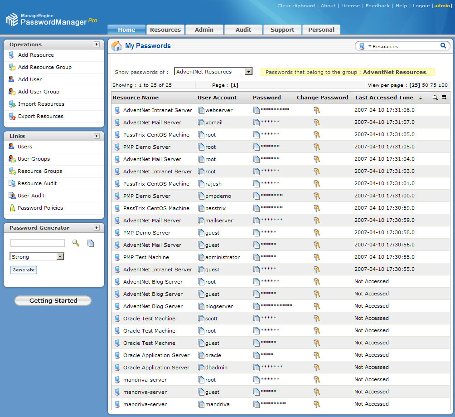Screen dimensions: 455x417
Task: Click search magnifier in Resources search box
Action: pyautogui.click(x=443, y=46)
